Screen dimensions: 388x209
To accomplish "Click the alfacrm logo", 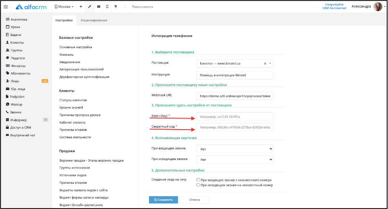I will (31, 7).
